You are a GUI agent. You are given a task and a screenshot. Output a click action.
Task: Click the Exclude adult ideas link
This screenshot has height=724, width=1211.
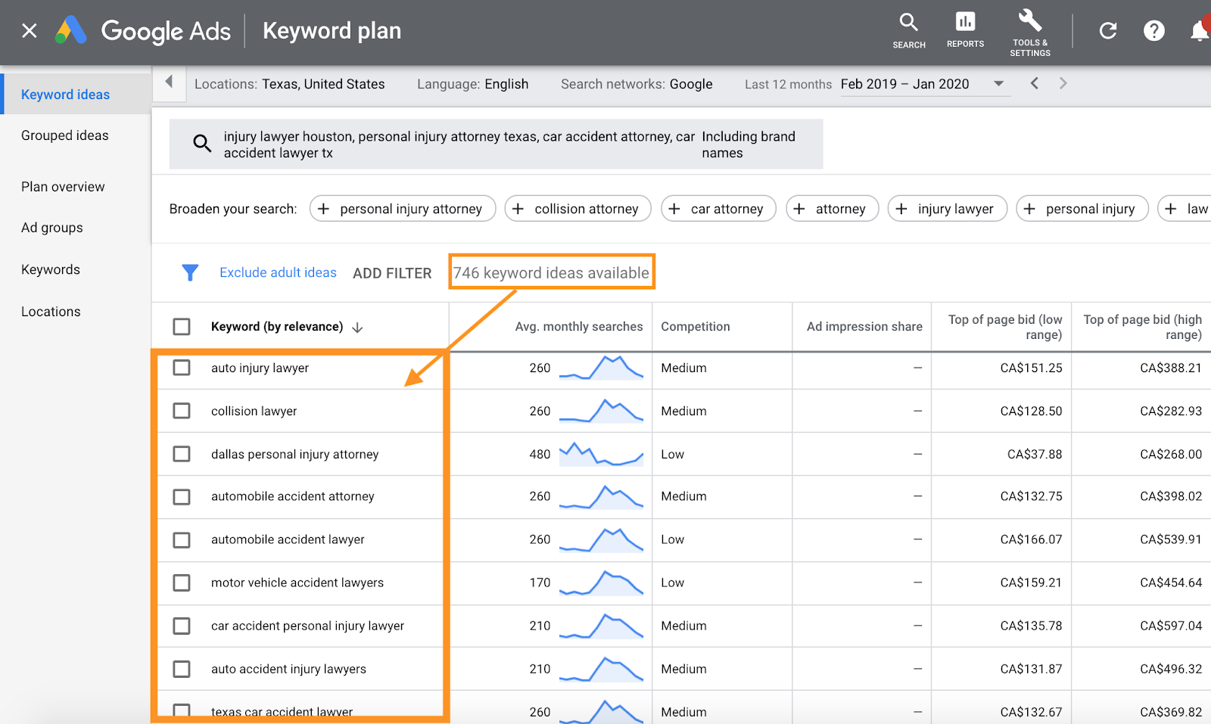(278, 272)
